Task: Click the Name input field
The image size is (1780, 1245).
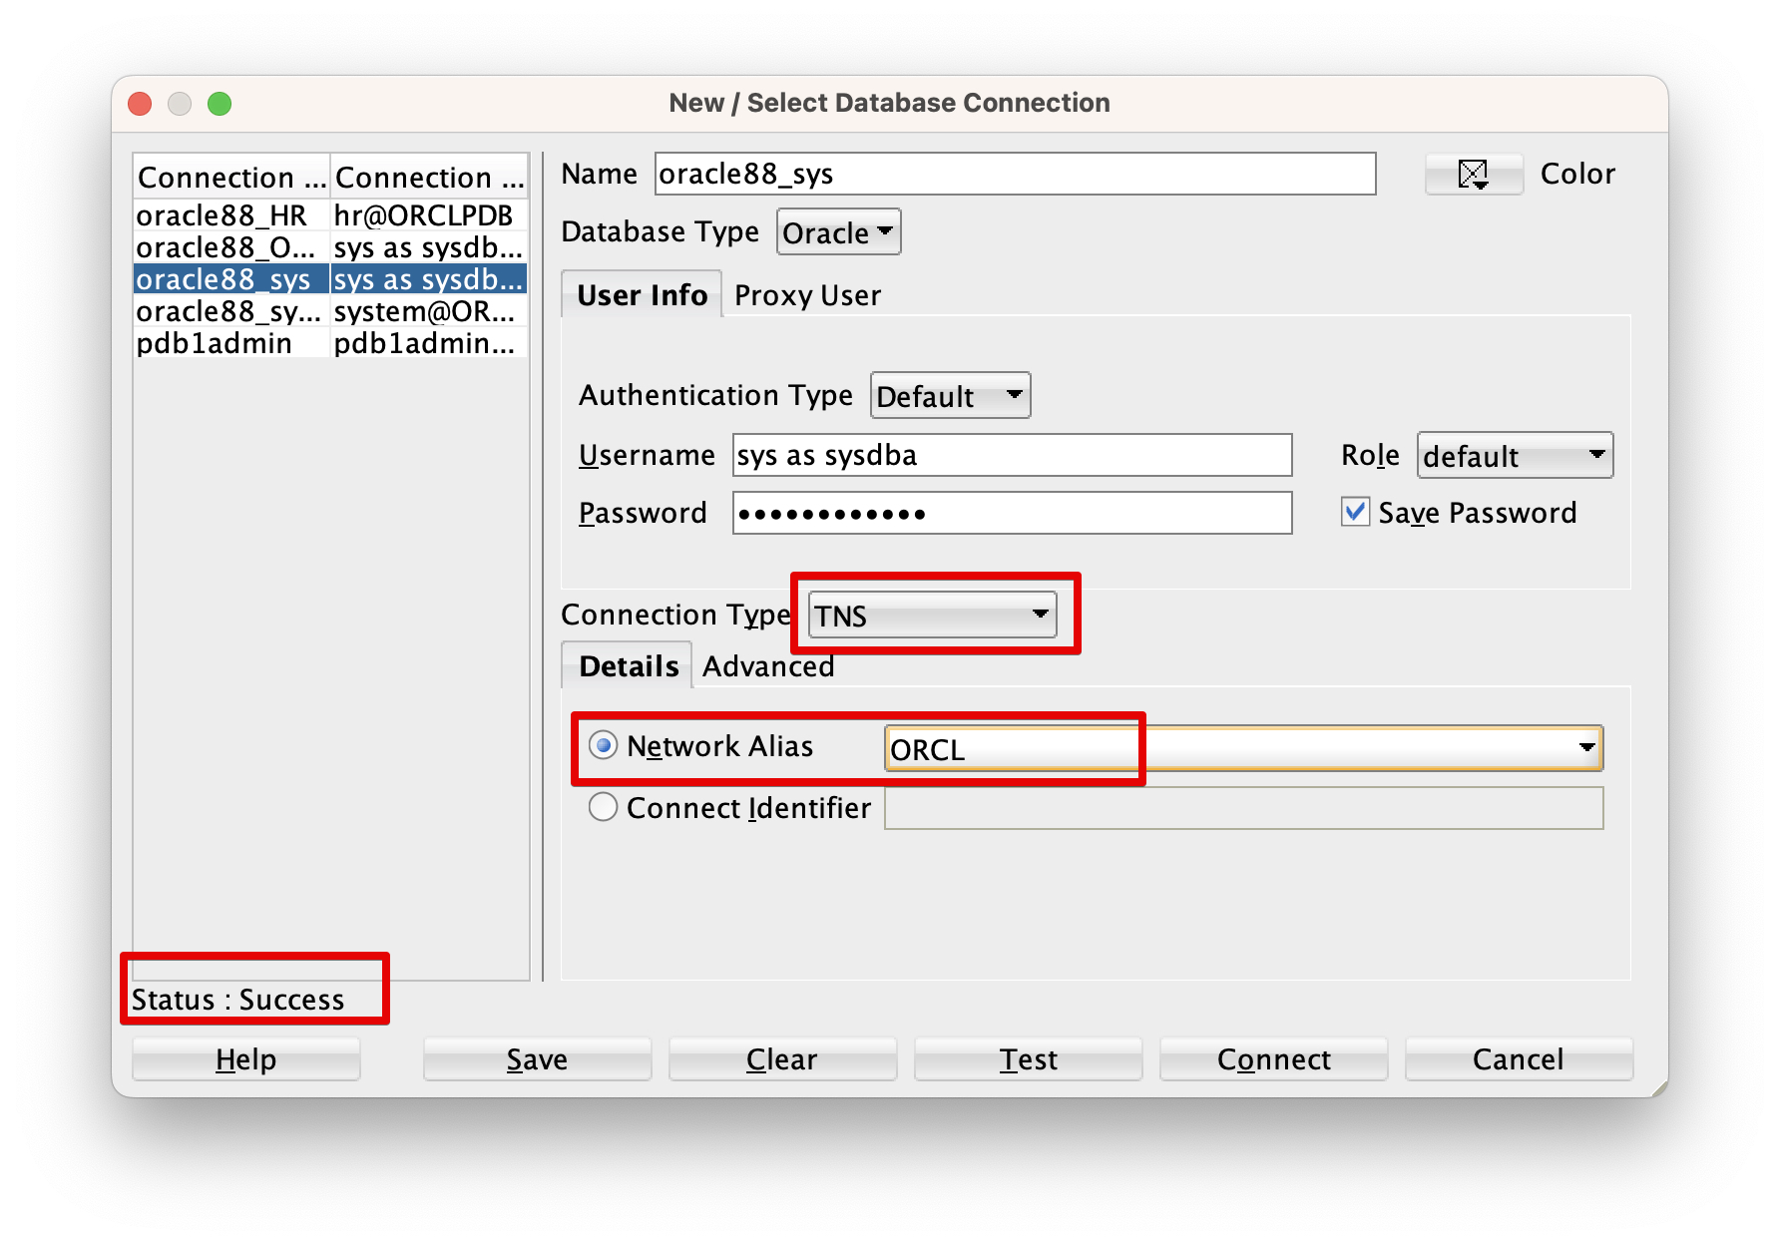Action: (x=1015, y=174)
